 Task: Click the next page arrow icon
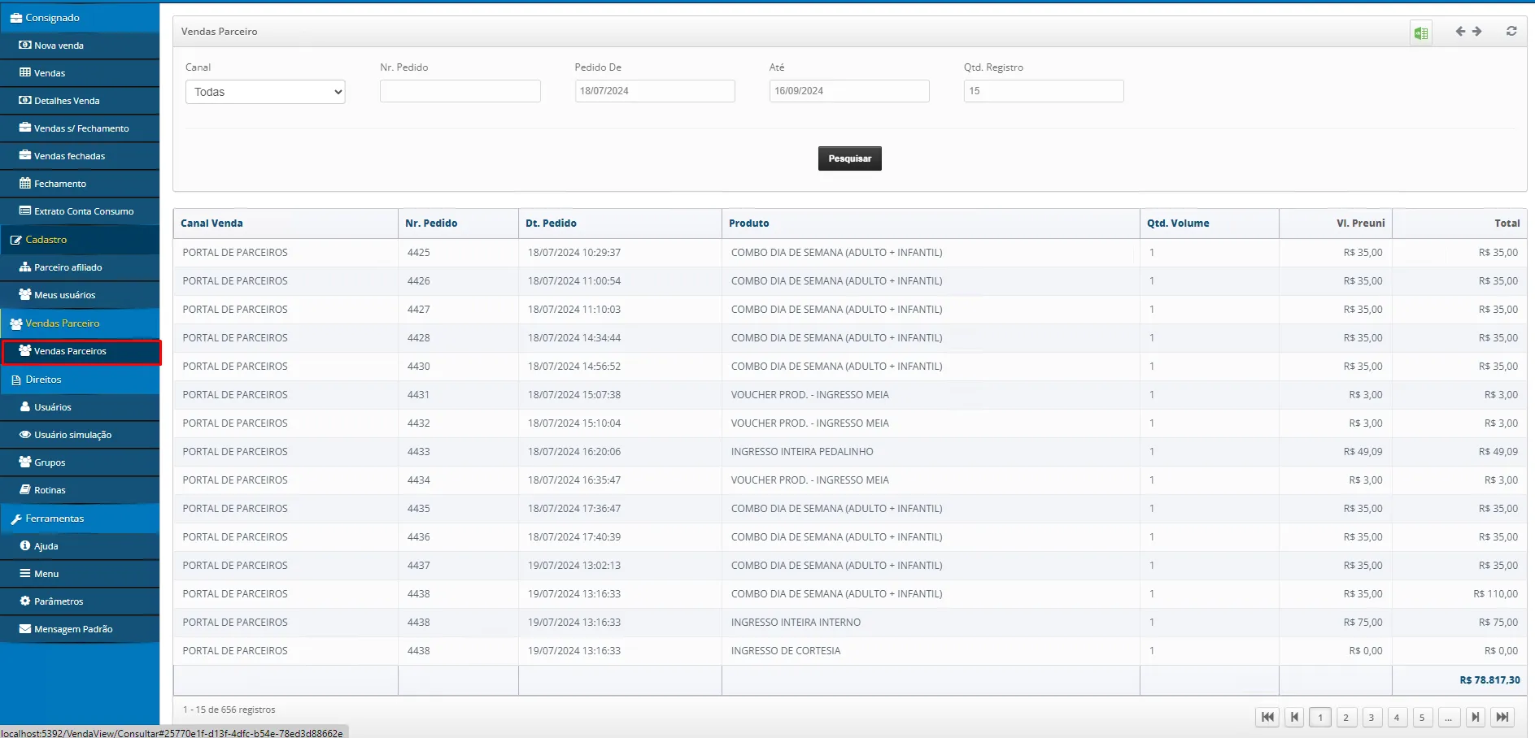click(1475, 717)
